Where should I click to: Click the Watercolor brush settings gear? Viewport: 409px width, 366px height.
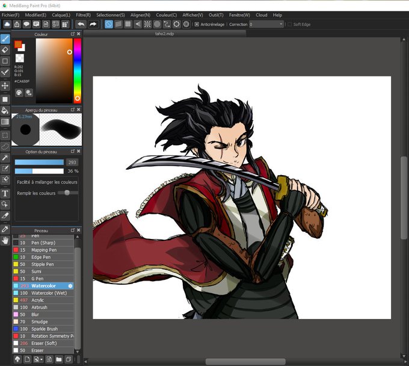[x=70, y=286]
